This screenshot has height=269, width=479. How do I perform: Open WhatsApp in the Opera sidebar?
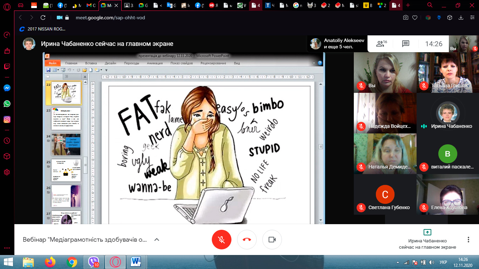coord(7,104)
